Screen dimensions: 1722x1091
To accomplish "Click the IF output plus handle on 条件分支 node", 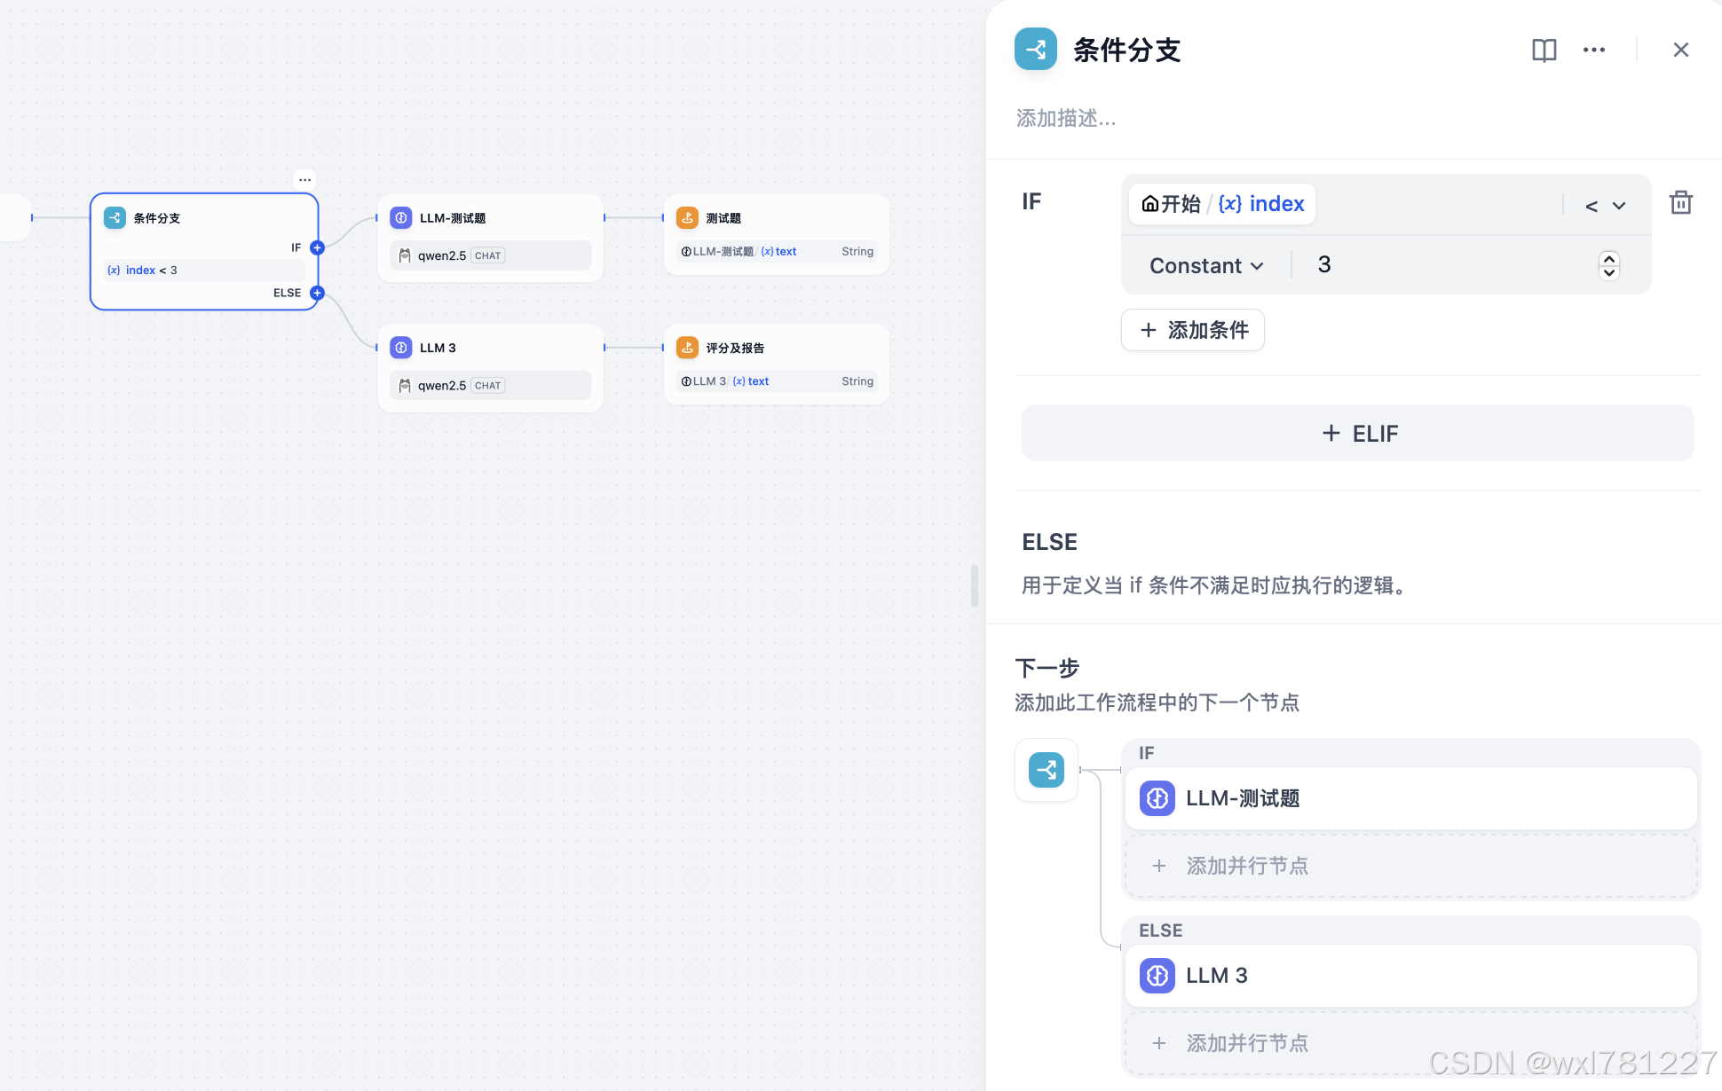I will pyautogui.click(x=317, y=247).
